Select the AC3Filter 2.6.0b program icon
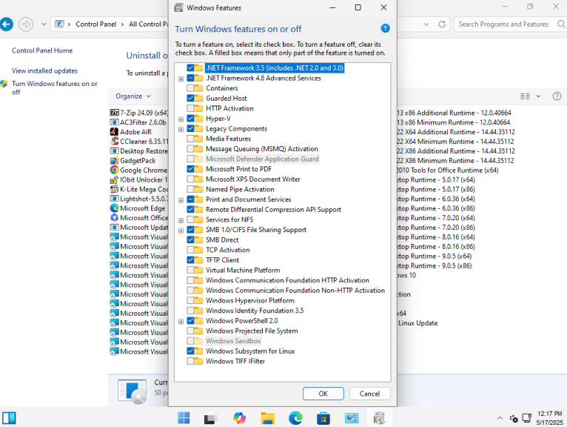Viewport: 567px width, 427px height. [x=114, y=122]
